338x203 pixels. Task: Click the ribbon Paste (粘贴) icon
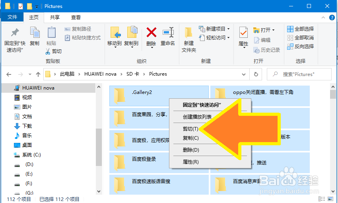point(51,36)
